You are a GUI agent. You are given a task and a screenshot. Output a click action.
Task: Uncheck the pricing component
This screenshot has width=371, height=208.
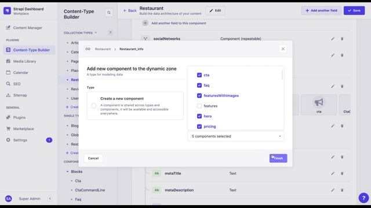click(199, 127)
